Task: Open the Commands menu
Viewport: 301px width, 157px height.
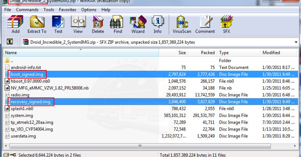Action: click(x=27, y=10)
